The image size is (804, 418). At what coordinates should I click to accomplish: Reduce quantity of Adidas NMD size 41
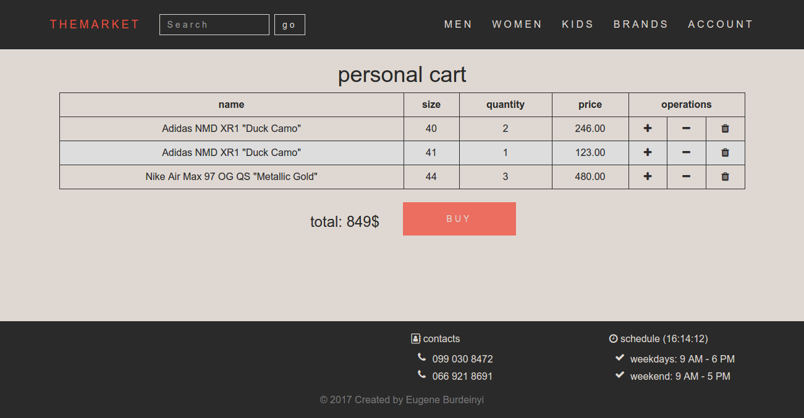pos(686,152)
